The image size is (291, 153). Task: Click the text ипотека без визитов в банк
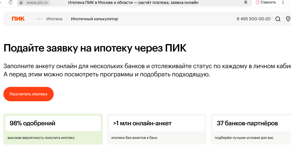point(134,138)
